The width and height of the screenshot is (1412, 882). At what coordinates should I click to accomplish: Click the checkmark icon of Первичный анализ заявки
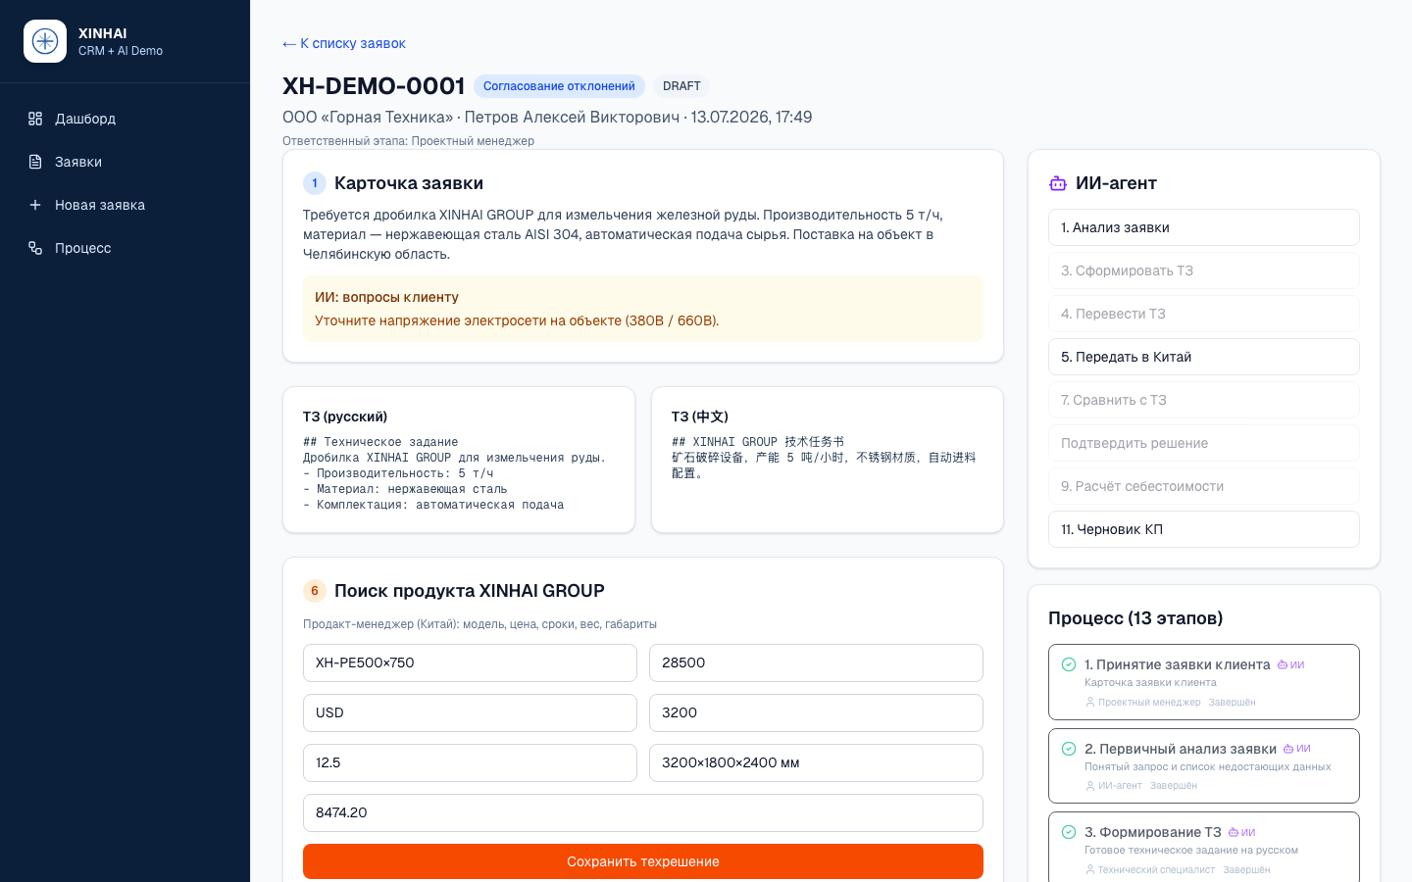point(1069,749)
